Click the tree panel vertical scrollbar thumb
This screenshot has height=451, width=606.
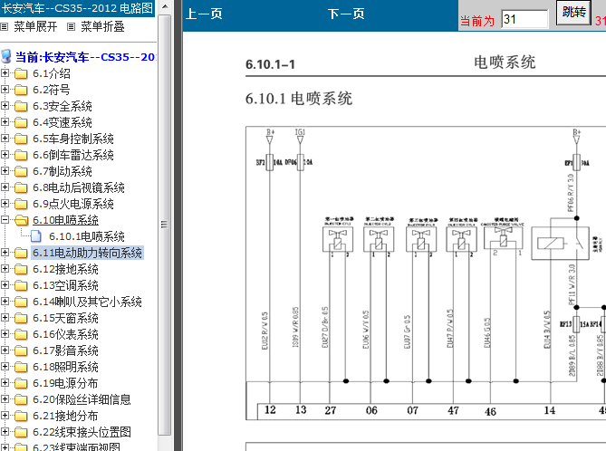click(x=164, y=225)
